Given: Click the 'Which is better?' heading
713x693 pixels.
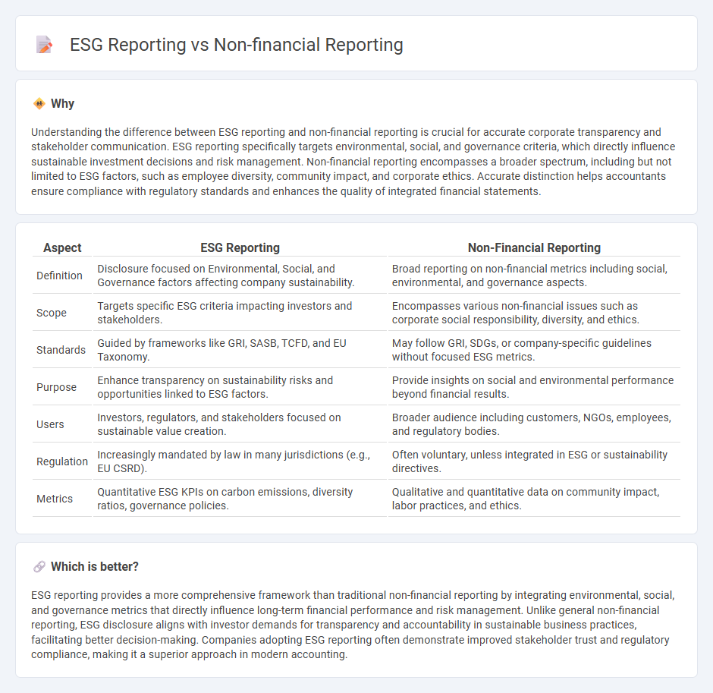Looking at the screenshot, I should (x=95, y=566).
